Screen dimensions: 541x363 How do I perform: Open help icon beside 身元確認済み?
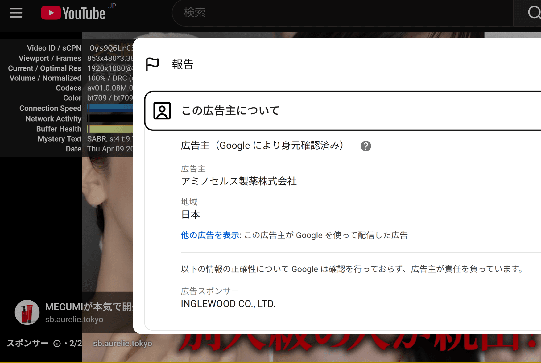pos(366,146)
